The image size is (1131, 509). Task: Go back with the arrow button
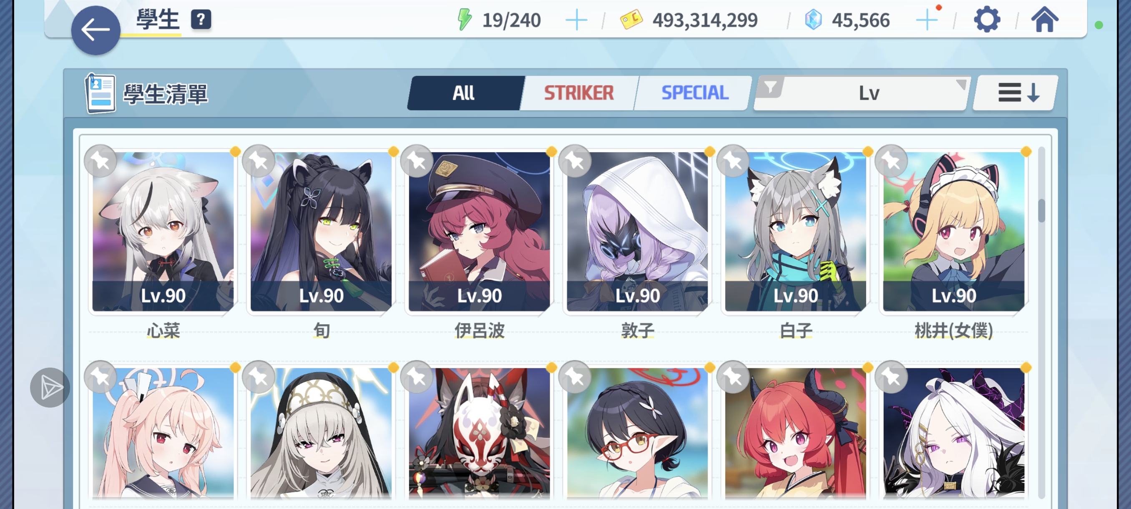95,30
